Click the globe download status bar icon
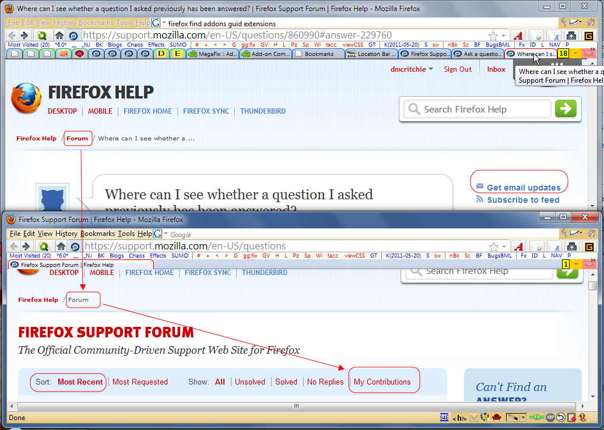 [485, 417]
